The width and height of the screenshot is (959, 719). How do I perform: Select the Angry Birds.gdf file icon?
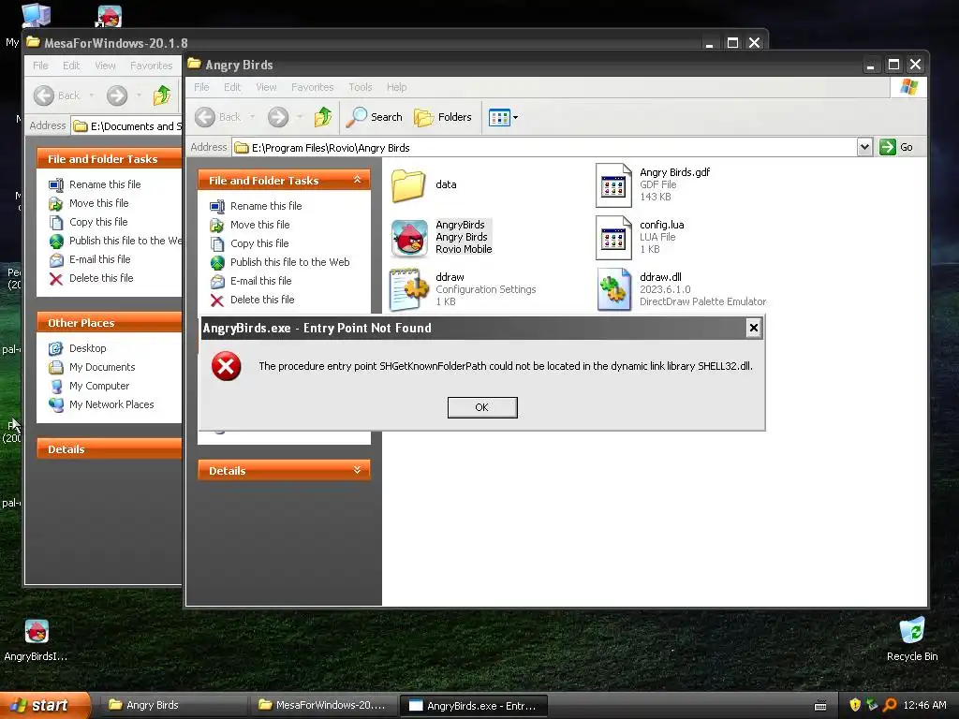tap(613, 185)
